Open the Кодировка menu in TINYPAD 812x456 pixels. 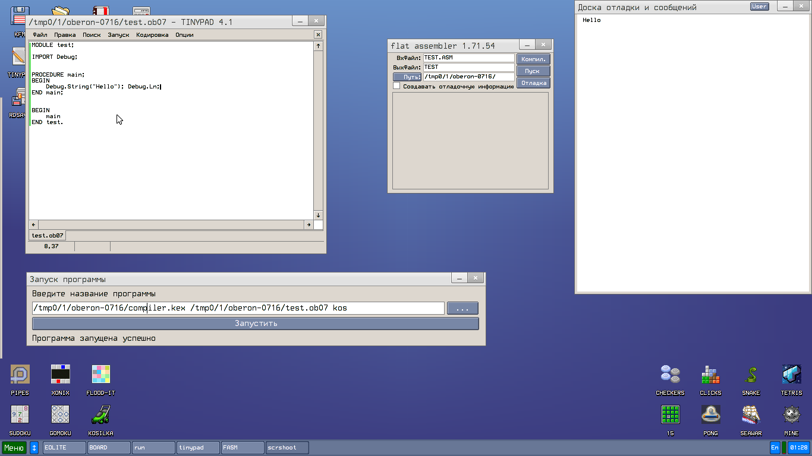coord(152,35)
